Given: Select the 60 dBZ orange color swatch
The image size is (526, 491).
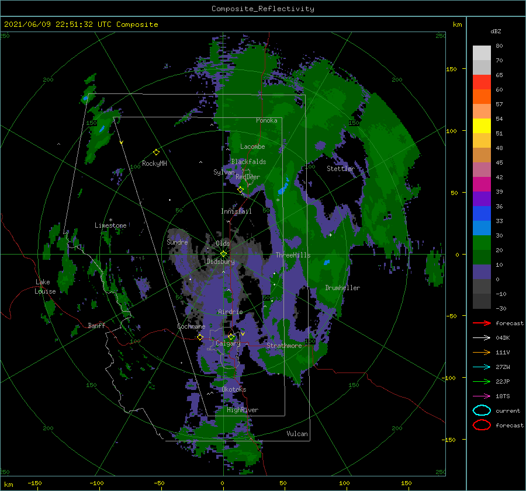Looking at the screenshot, I should (x=482, y=97).
